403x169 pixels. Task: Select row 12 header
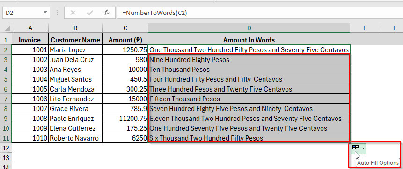point(6,148)
